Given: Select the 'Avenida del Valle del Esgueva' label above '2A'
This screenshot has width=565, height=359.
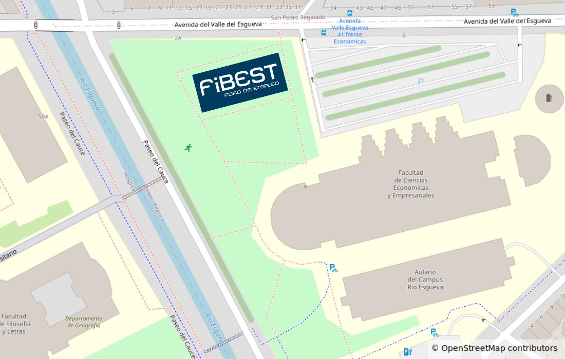Looking at the screenshot, I should coord(218,25).
